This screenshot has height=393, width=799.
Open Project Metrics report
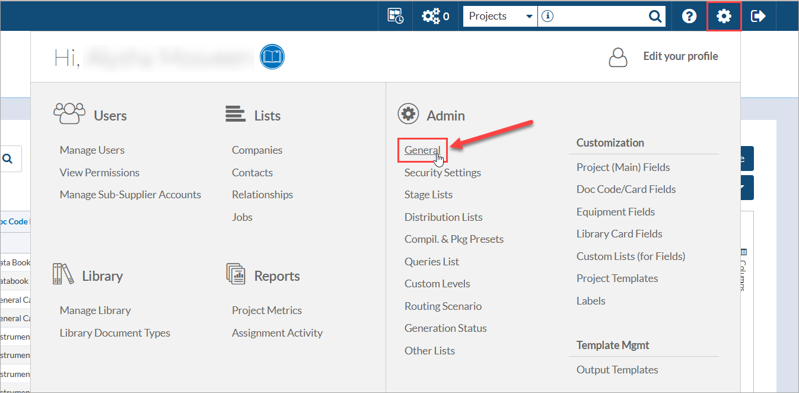267,310
